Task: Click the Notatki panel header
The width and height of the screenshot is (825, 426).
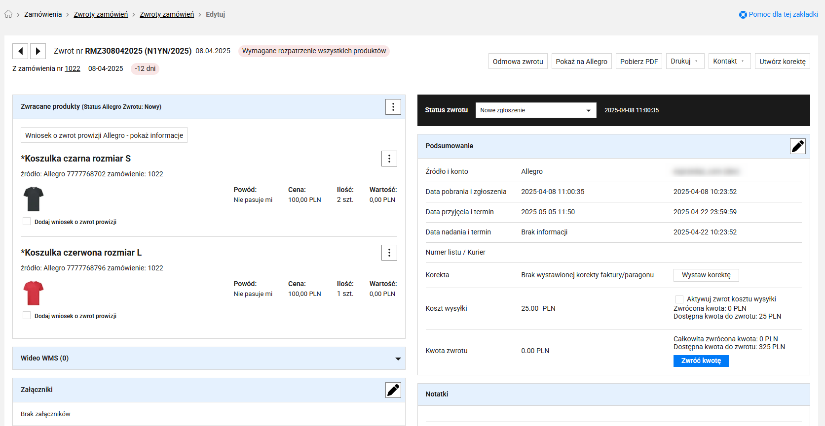Action: pyautogui.click(x=614, y=394)
